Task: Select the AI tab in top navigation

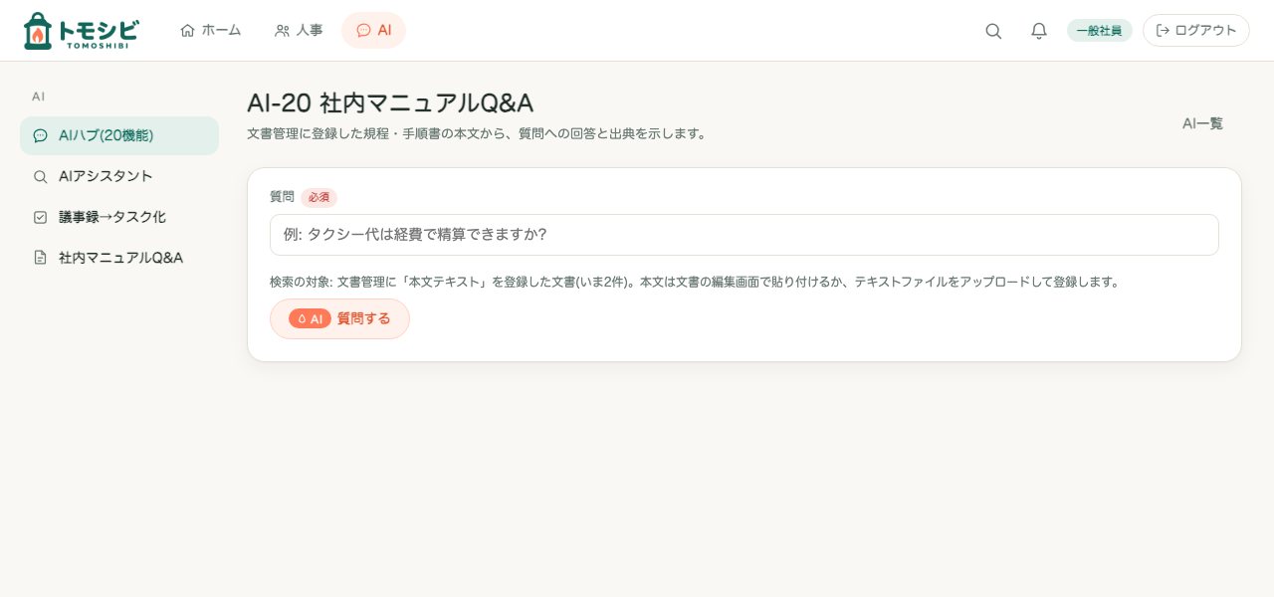Action: (x=373, y=30)
